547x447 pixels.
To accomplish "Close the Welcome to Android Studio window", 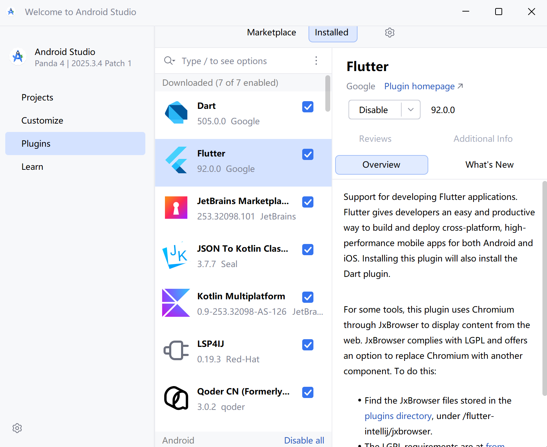I will pyautogui.click(x=532, y=12).
